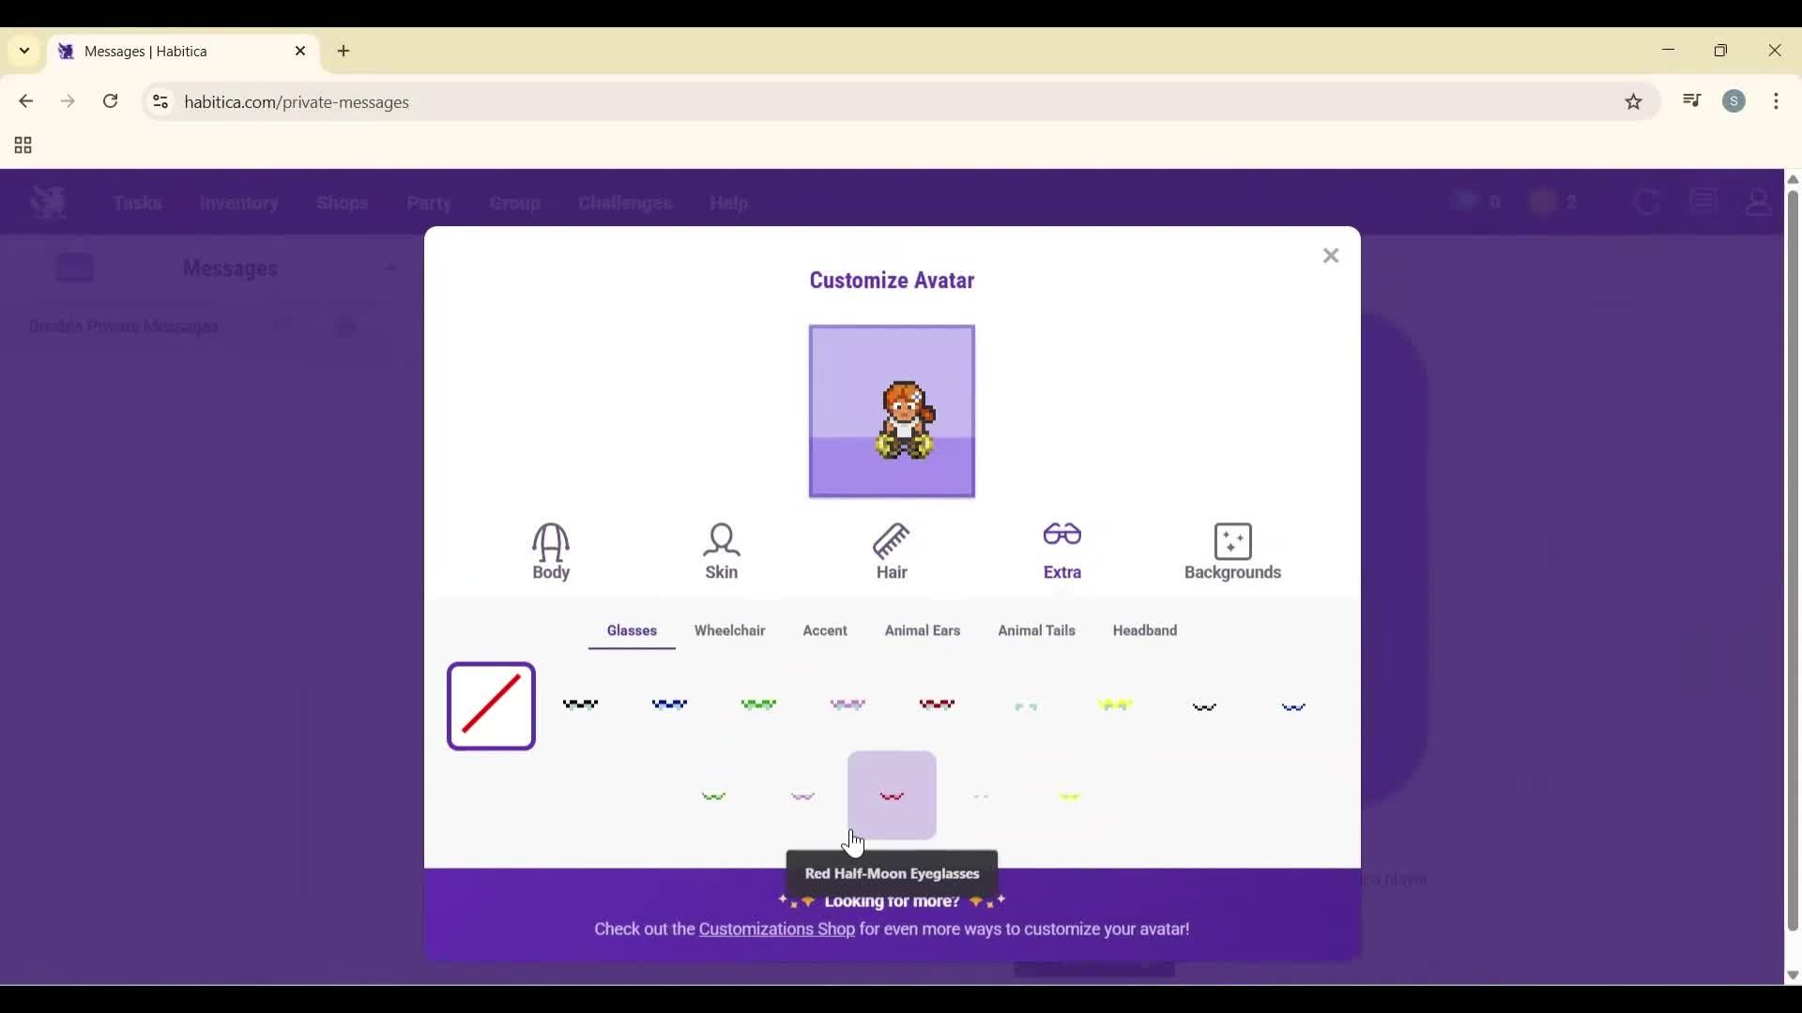1802x1013 pixels.
Task: Open the Body customization section
Action: click(x=551, y=552)
